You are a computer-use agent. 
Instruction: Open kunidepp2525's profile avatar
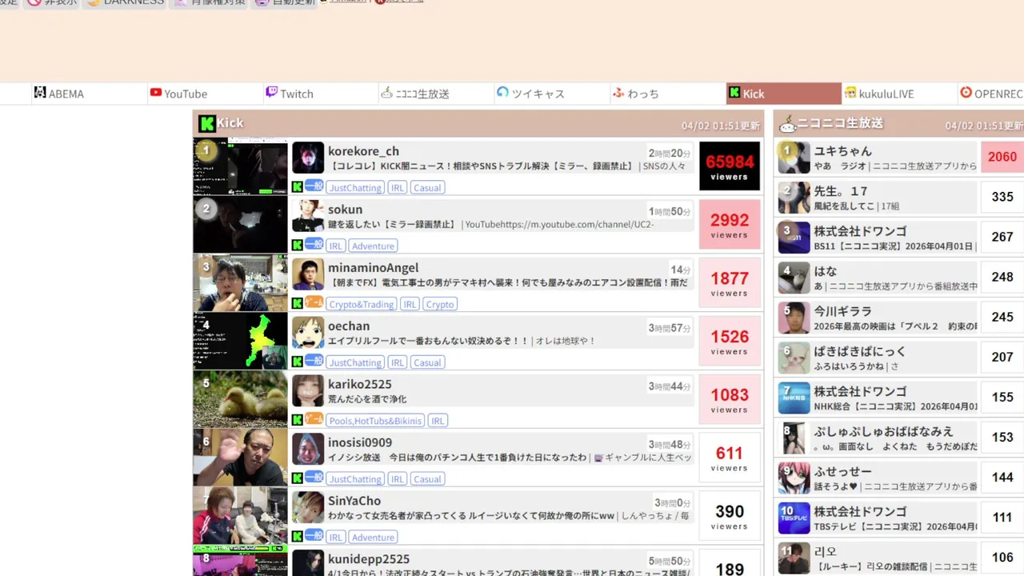308,563
